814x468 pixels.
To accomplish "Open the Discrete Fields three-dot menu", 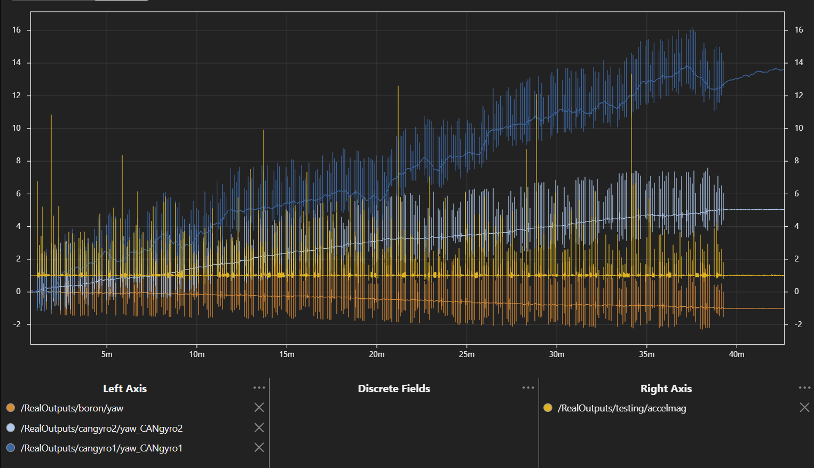I will [x=528, y=388].
